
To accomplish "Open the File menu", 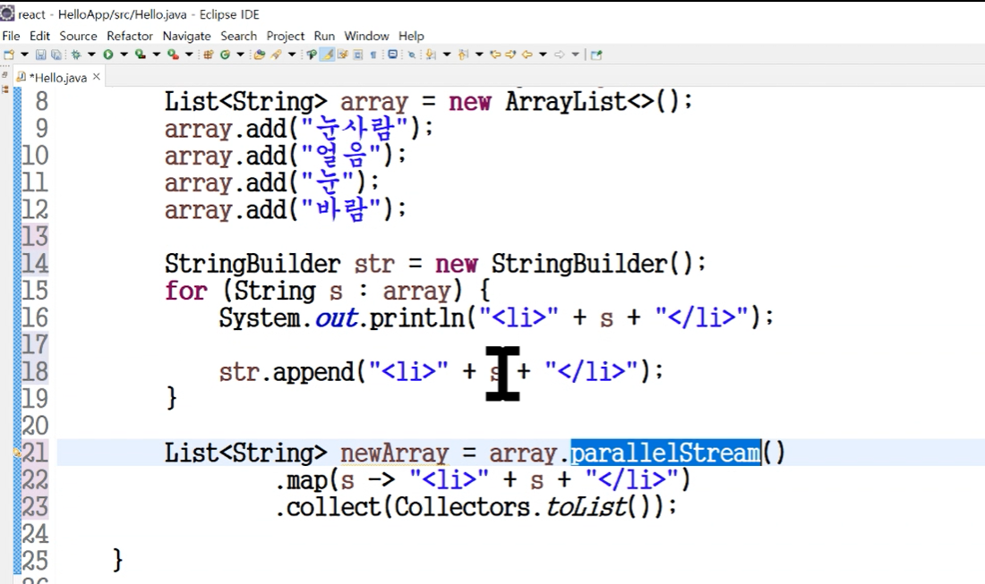I will (x=12, y=36).
